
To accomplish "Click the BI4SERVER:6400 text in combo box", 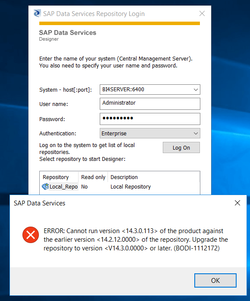I will pos(123,90).
